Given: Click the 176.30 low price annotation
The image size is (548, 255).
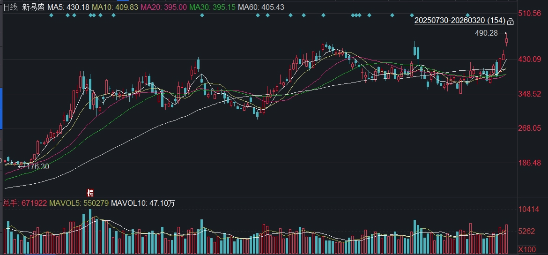Looking at the screenshot, I should click(37, 166).
